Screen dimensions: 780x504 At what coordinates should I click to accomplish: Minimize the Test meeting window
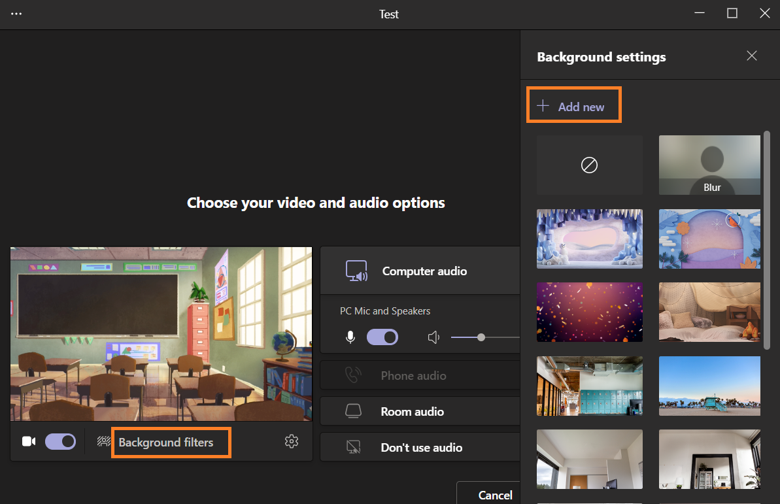click(x=700, y=14)
